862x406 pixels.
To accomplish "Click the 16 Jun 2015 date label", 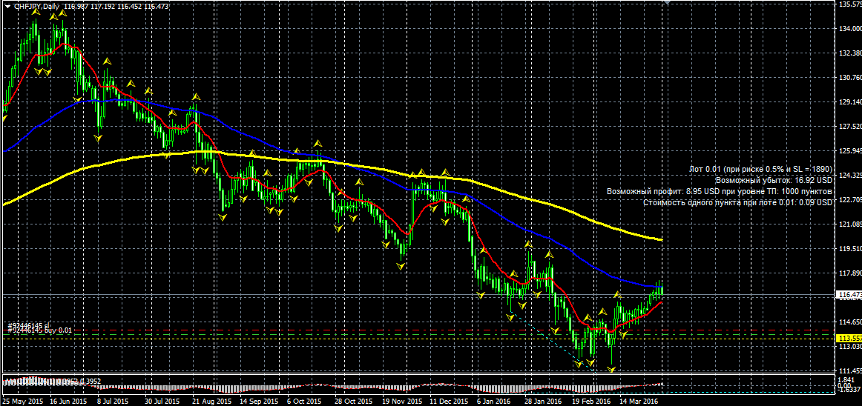I will (68, 401).
